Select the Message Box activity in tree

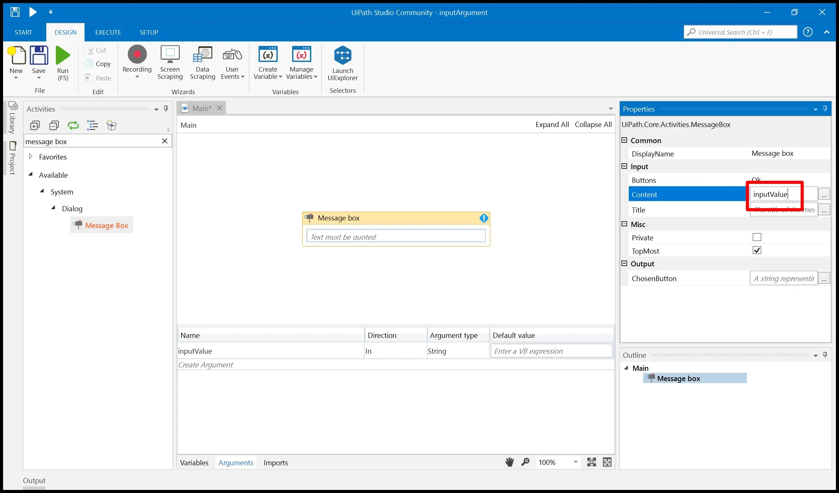(x=101, y=225)
